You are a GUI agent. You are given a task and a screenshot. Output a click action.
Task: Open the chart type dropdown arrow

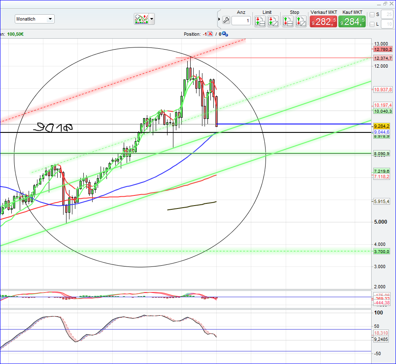point(151,18)
